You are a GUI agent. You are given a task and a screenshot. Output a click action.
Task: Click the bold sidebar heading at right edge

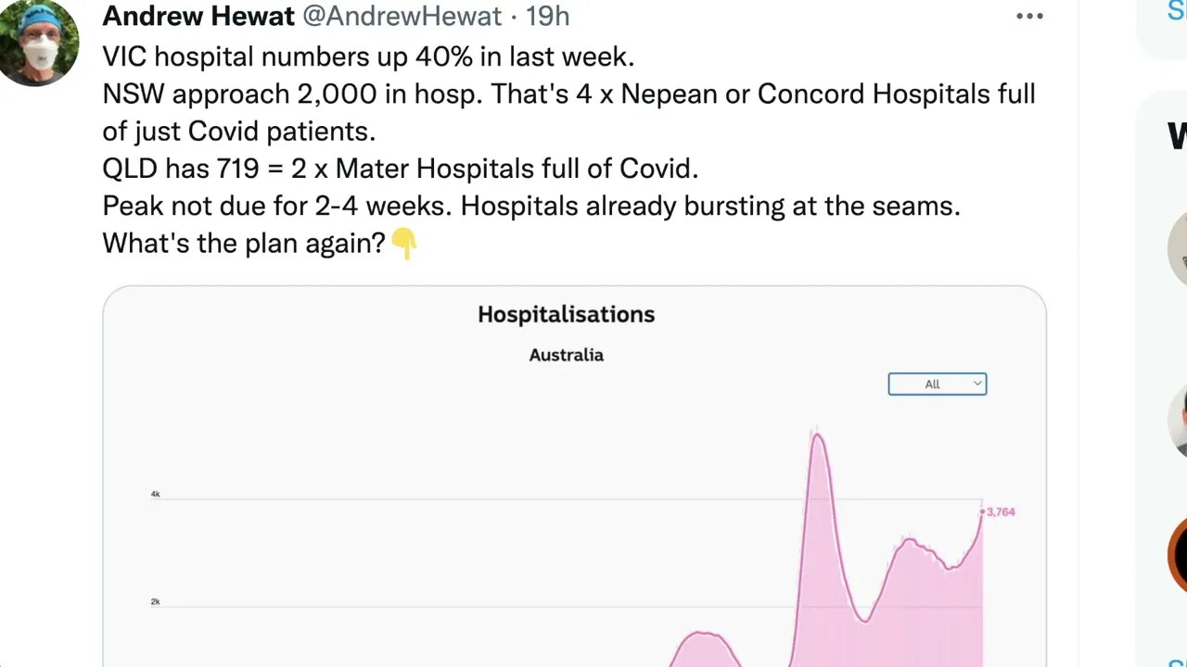(x=1177, y=136)
